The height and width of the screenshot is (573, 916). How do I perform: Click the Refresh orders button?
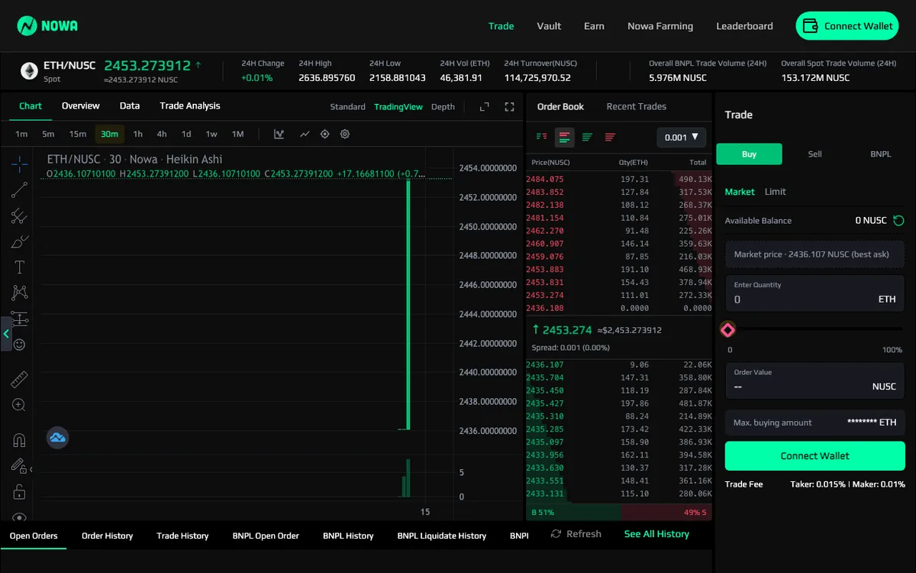[576, 534]
